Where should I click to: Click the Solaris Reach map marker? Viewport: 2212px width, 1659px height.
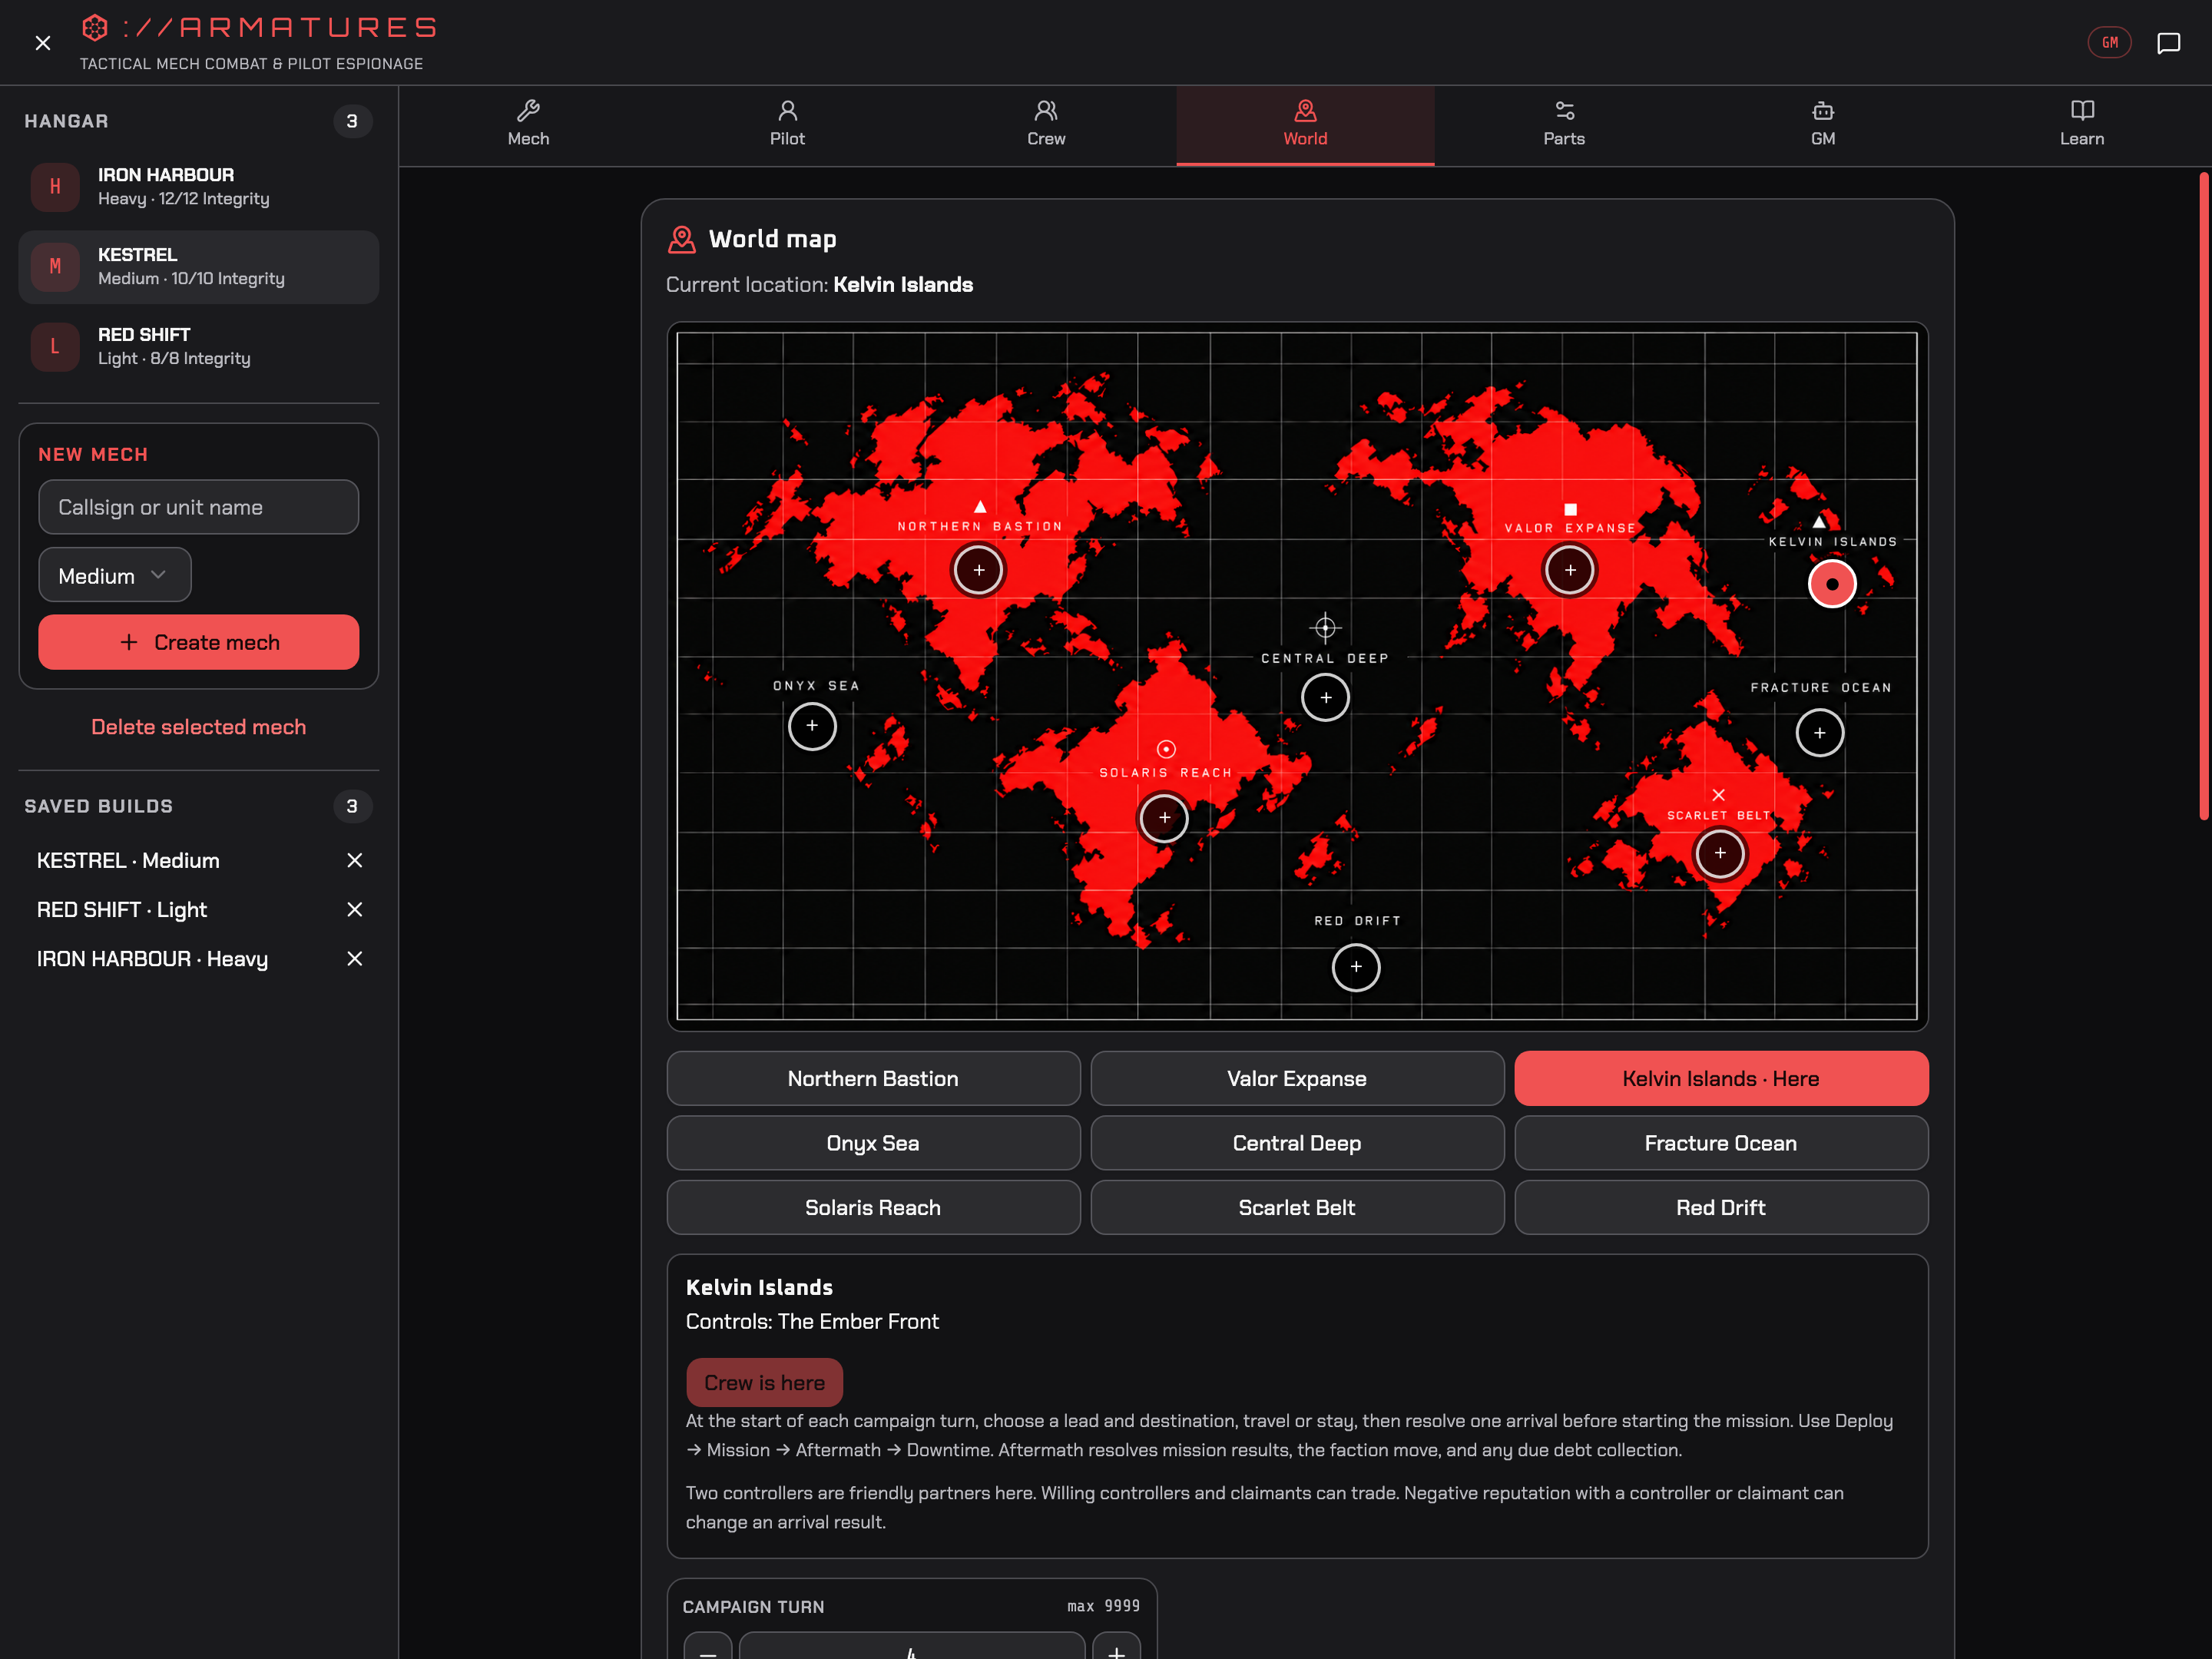[x=1164, y=818]
